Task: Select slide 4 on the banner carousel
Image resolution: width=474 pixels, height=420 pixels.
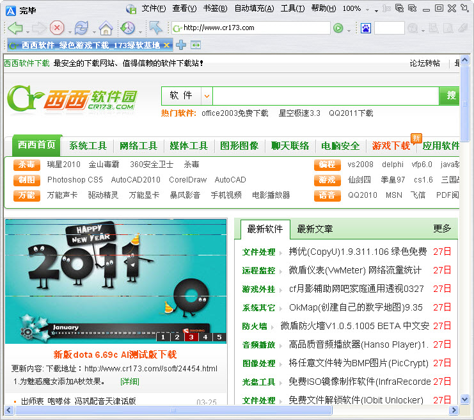Action: 205,337
